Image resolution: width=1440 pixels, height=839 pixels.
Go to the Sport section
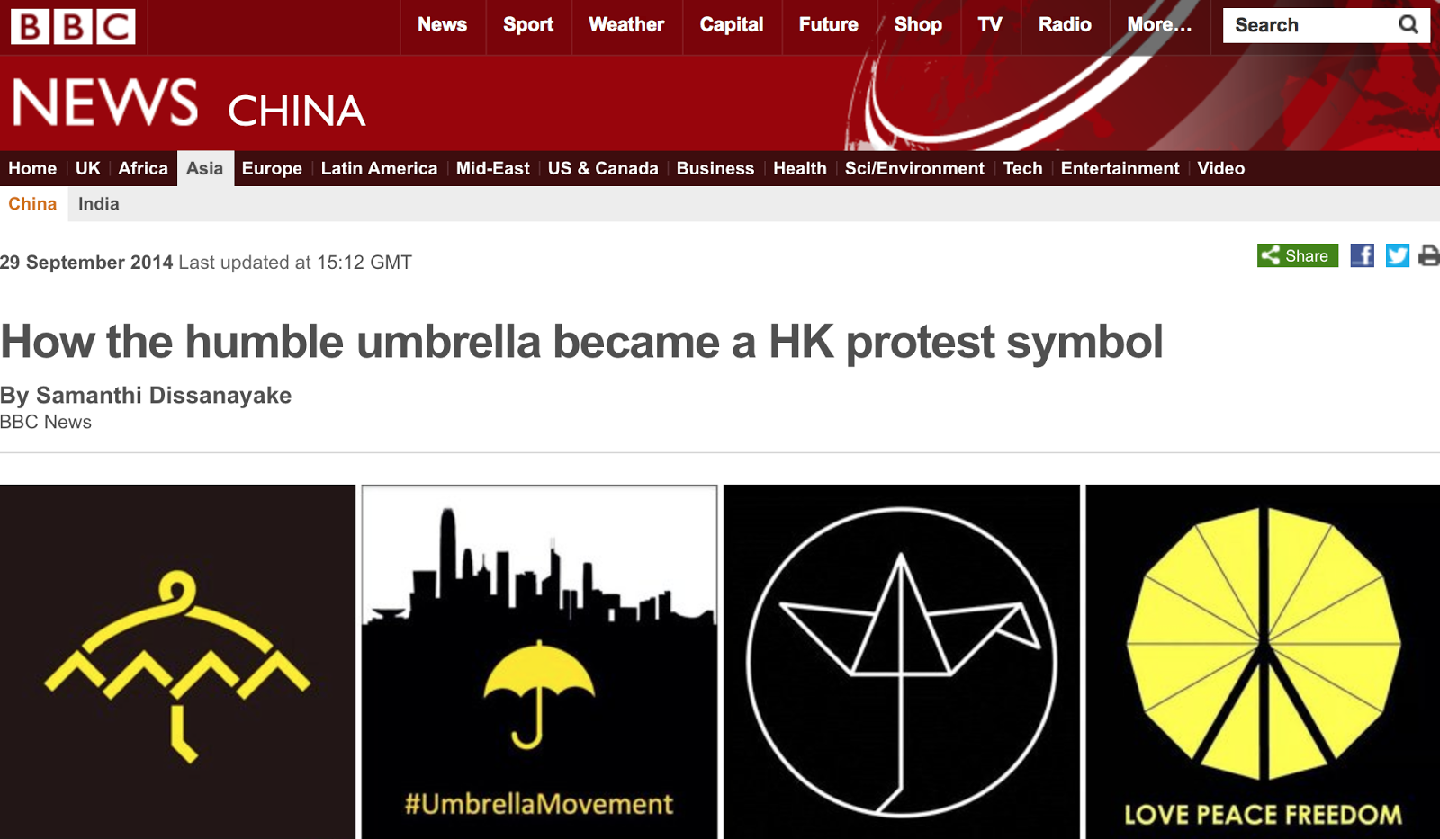[x=528, y=25]
